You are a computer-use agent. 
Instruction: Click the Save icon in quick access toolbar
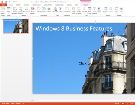6,2
